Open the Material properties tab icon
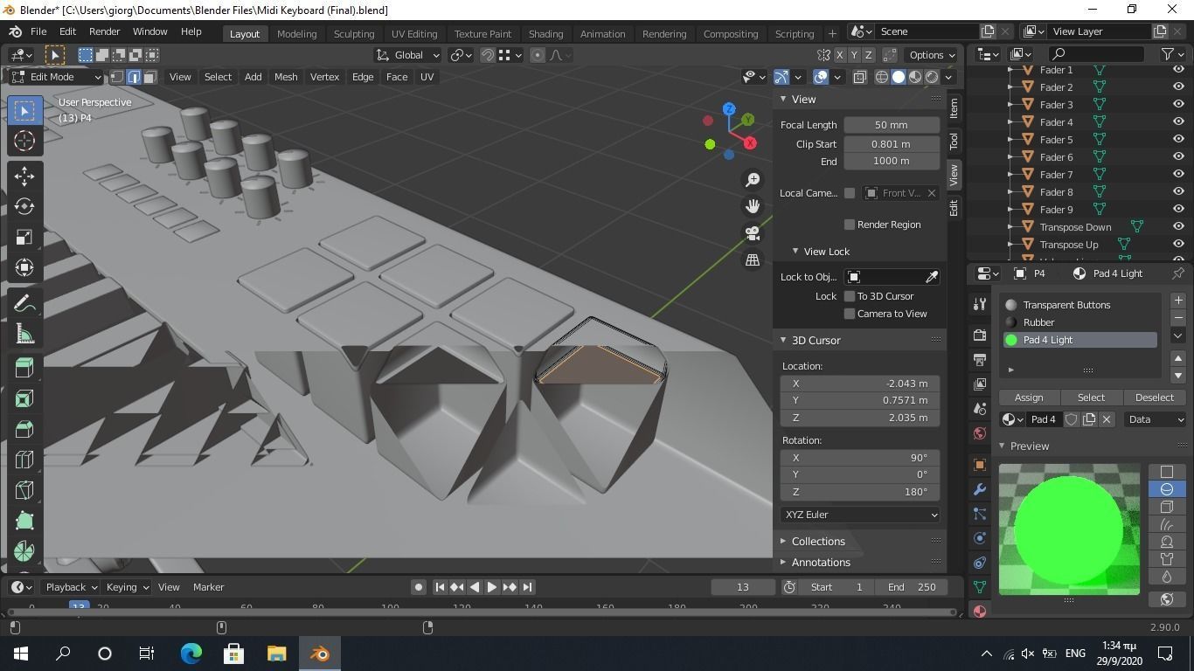The width and height of the screenshot is (1194, 671). pos(979,611)
